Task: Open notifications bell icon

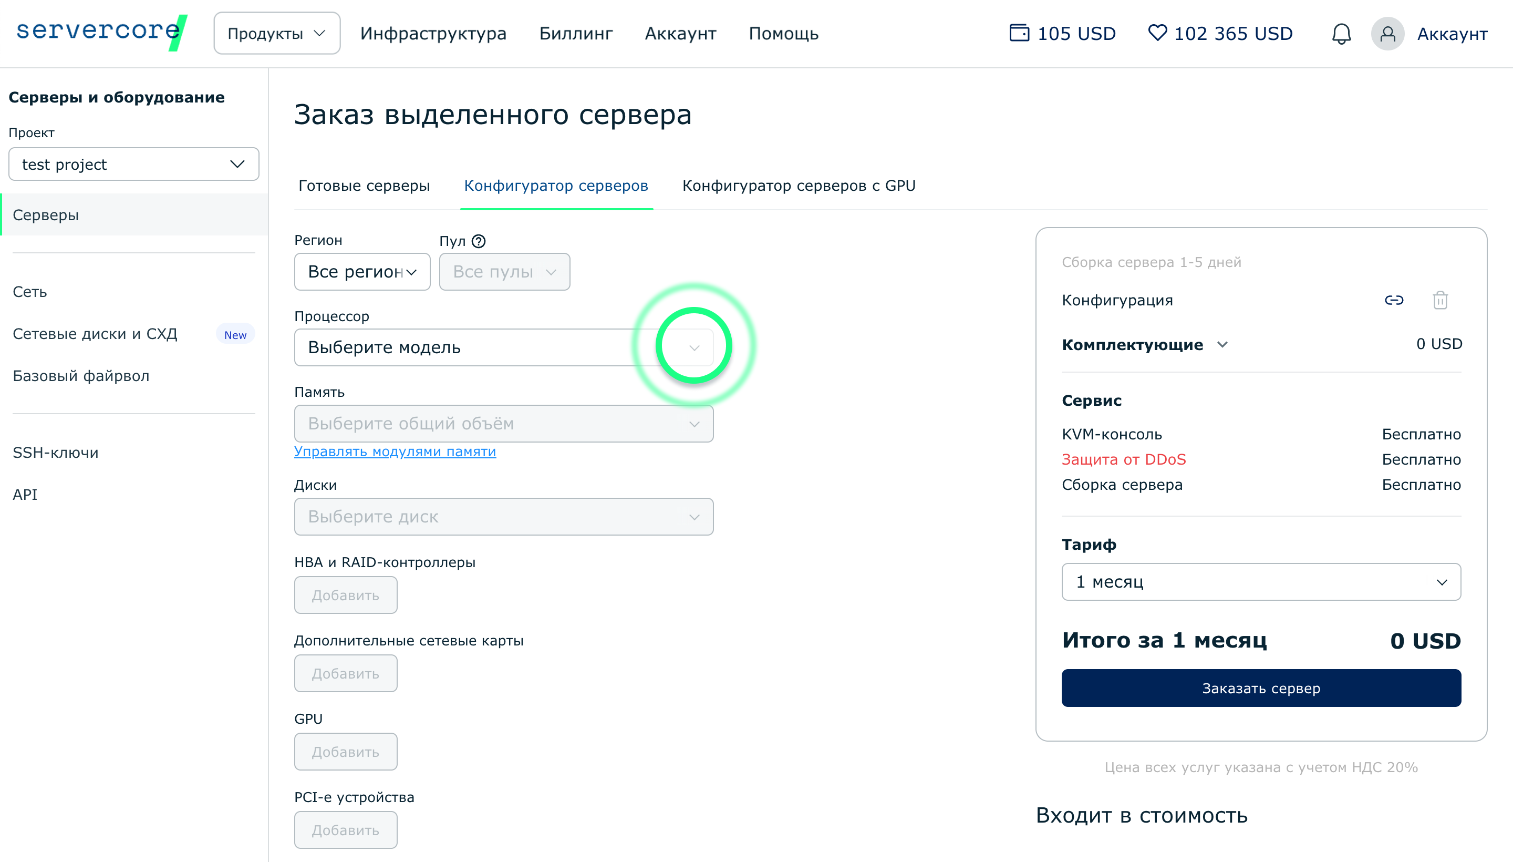Action: click(1340, 34)
